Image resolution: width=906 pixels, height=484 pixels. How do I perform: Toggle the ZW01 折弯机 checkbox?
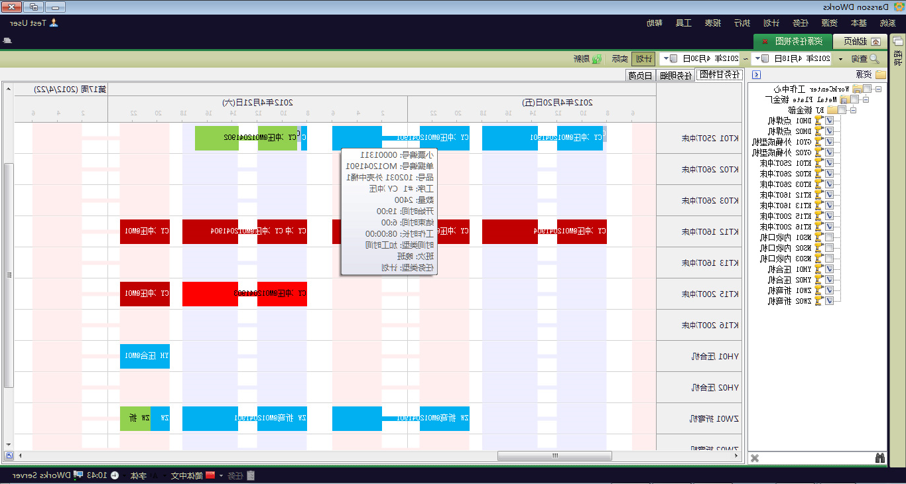coord(828,290)
